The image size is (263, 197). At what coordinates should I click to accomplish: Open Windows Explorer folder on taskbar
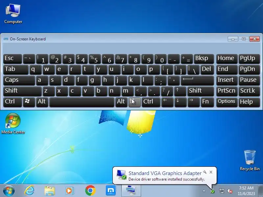coord(50,191)
